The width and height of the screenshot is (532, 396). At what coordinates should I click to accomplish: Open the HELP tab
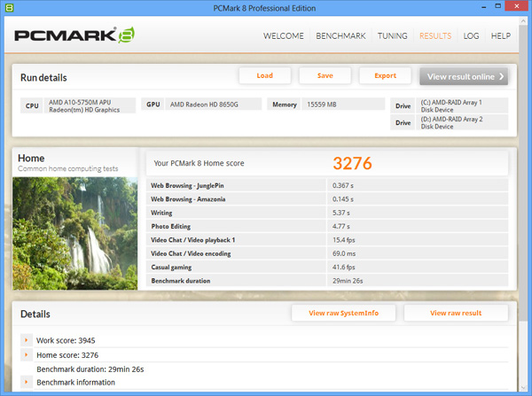coord(500,36)
